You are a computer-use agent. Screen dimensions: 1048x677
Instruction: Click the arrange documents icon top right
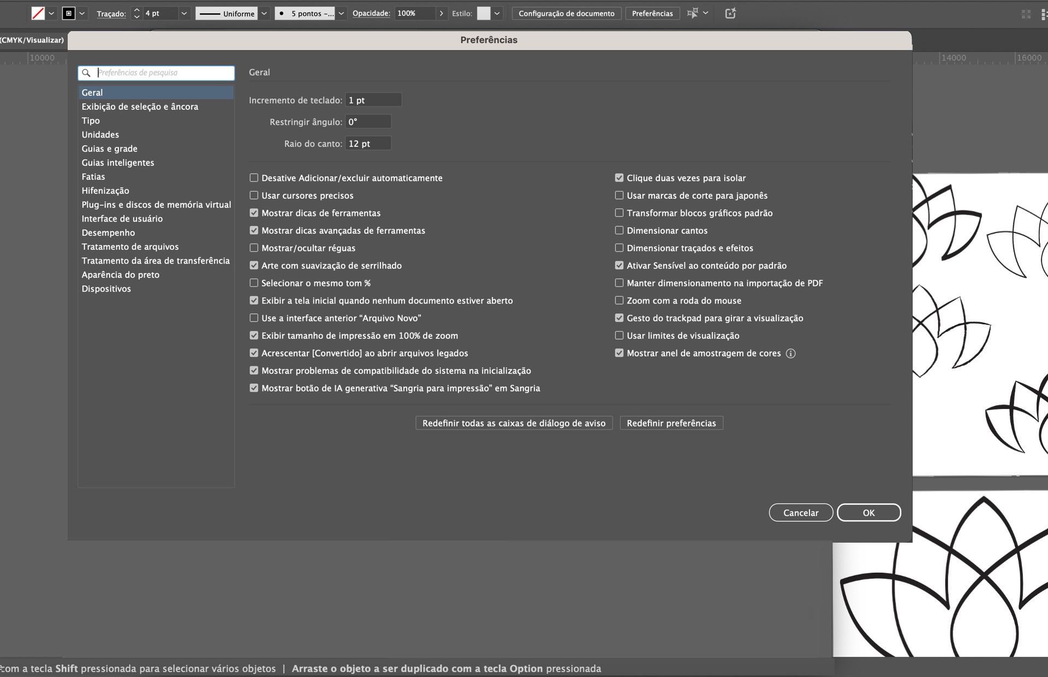tap(1026, 14)
